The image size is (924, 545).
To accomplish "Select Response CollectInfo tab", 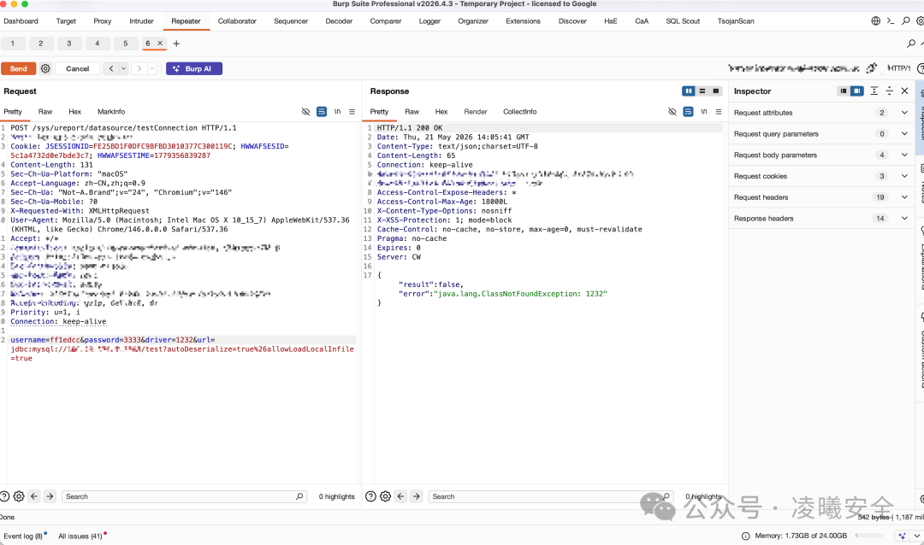I will pos(520,111).
